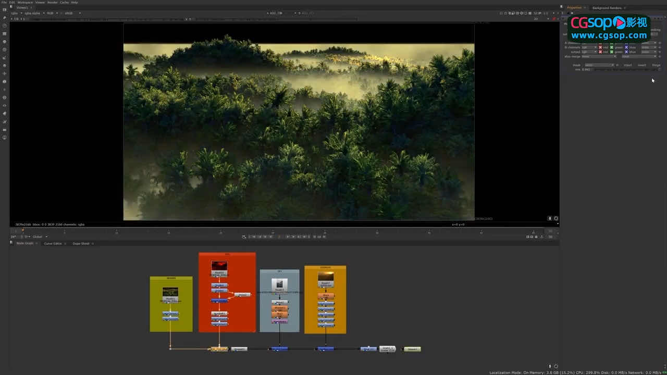Expand the mask channel dropdown in Properties
Viewport: 667px width, 375px height.
tap(599, 65)
